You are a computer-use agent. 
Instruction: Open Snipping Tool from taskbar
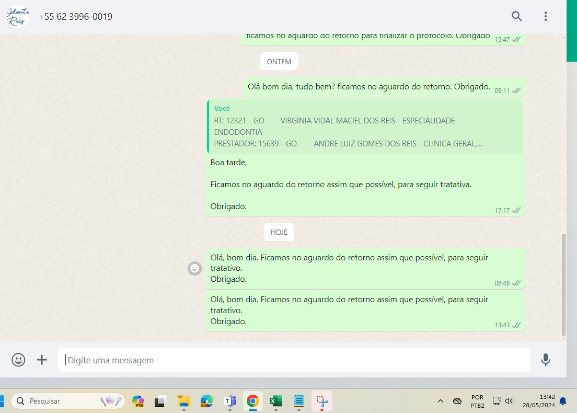click(321, 401)
